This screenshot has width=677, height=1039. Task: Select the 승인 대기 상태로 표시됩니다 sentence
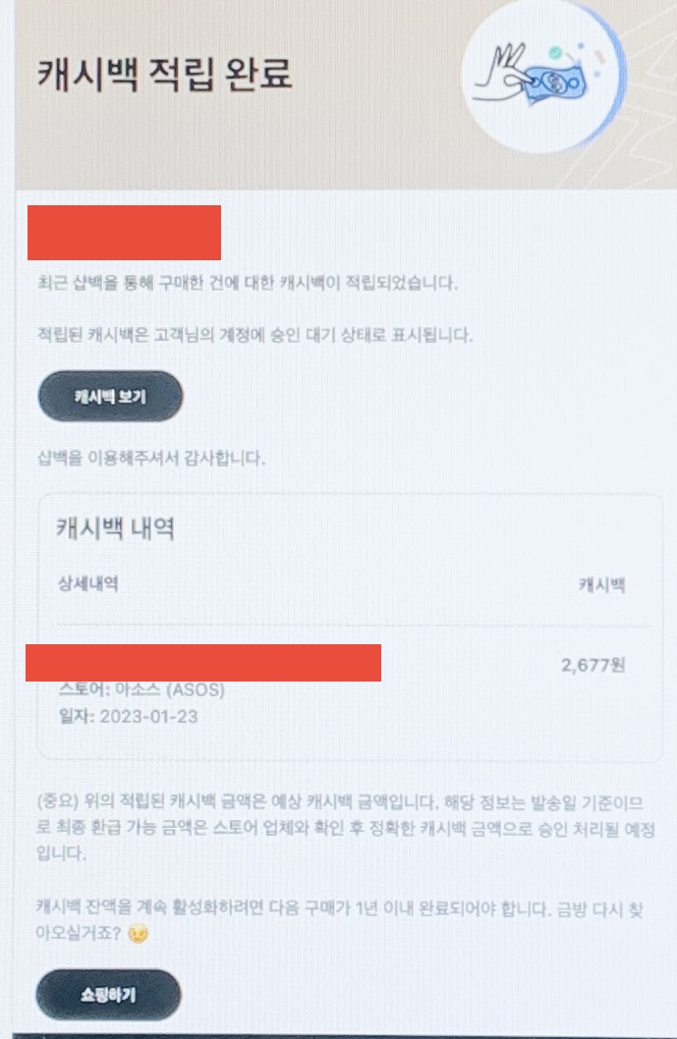point(255,335)
